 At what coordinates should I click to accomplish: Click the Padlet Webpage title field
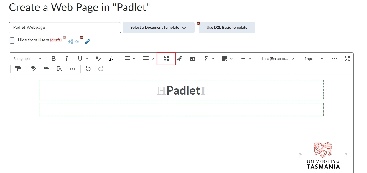click(x=65, y=28)
